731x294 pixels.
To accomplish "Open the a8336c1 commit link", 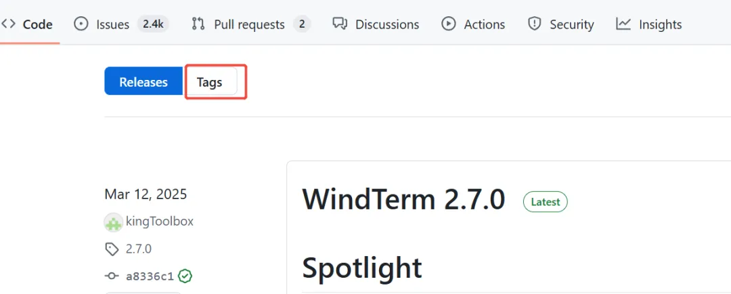I will pos(150,276).
